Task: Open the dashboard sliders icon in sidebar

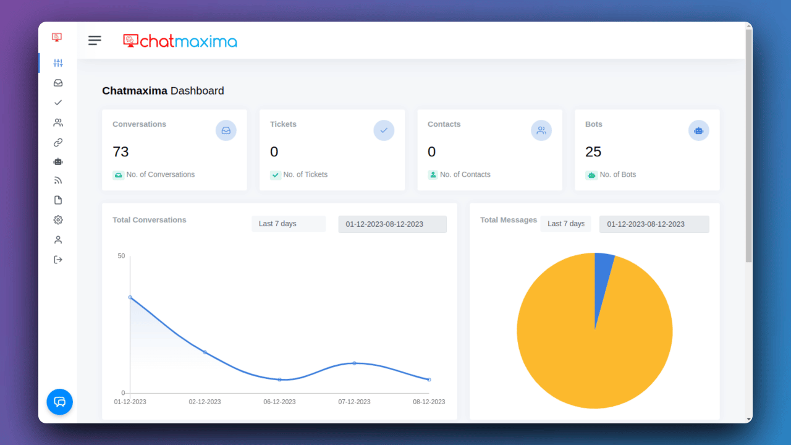Action: coord(58,63)
